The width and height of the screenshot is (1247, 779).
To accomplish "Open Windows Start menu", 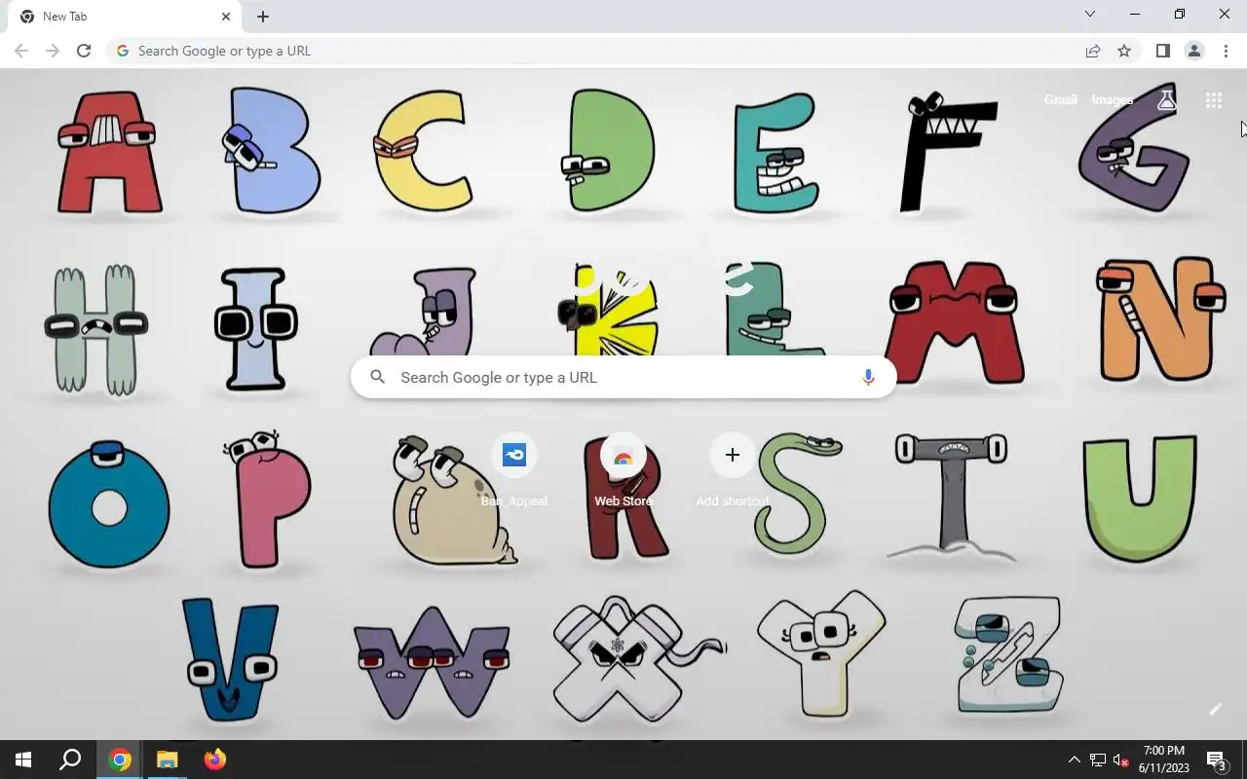I will point(23,760).
